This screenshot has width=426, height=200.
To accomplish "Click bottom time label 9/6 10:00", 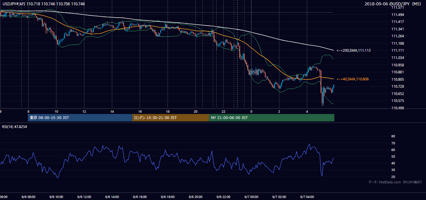I will point(56,197).
